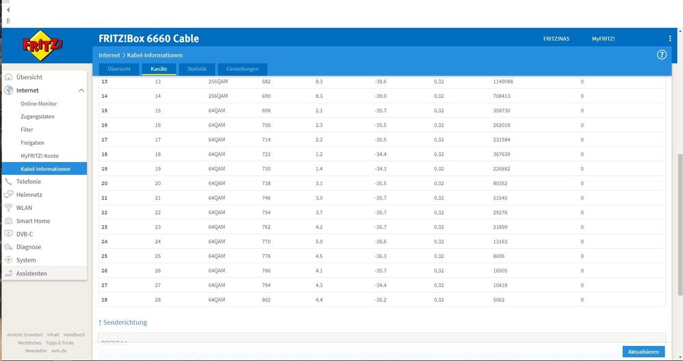683x361 pixels.
Task: Open the help question mark icon
Action: [x=662, y=55]
